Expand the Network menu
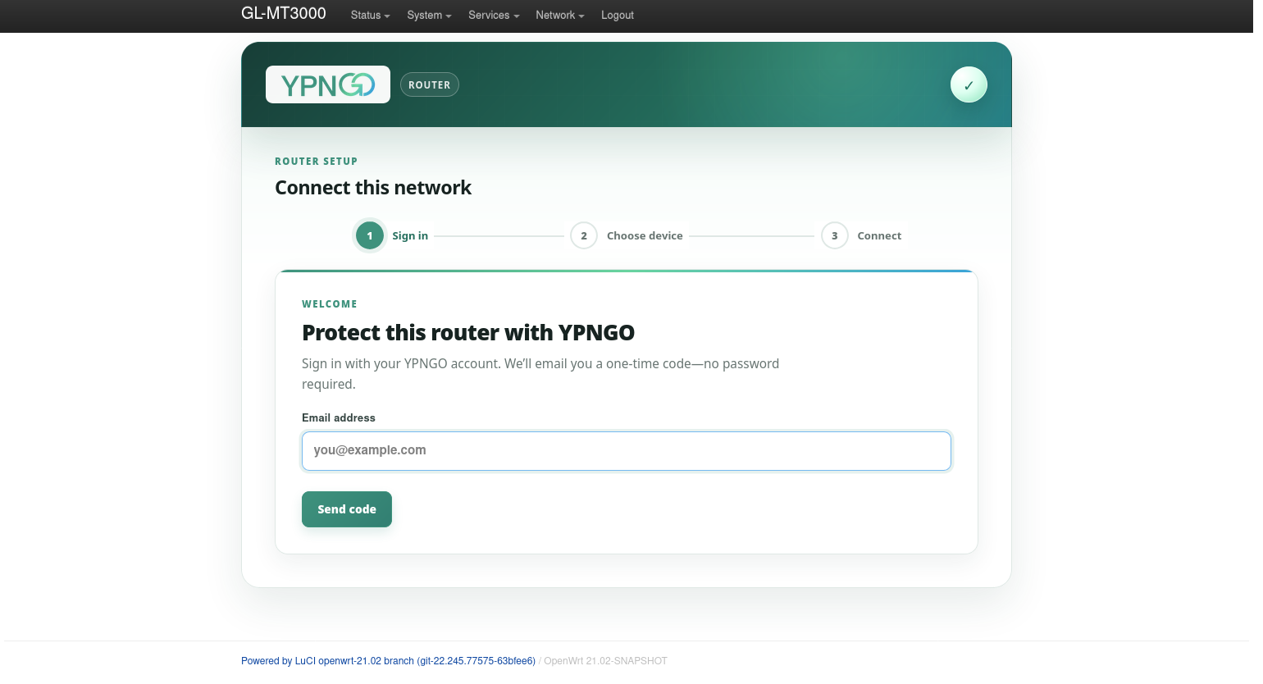This screenshot has height=684, width=1263. pos(560,15)
